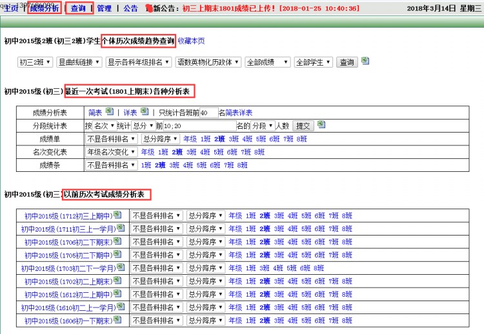The width and height of the screenshot is (484, 334).
Task: Open the 简表详表 link after 名 field
Action: [239, 113]
